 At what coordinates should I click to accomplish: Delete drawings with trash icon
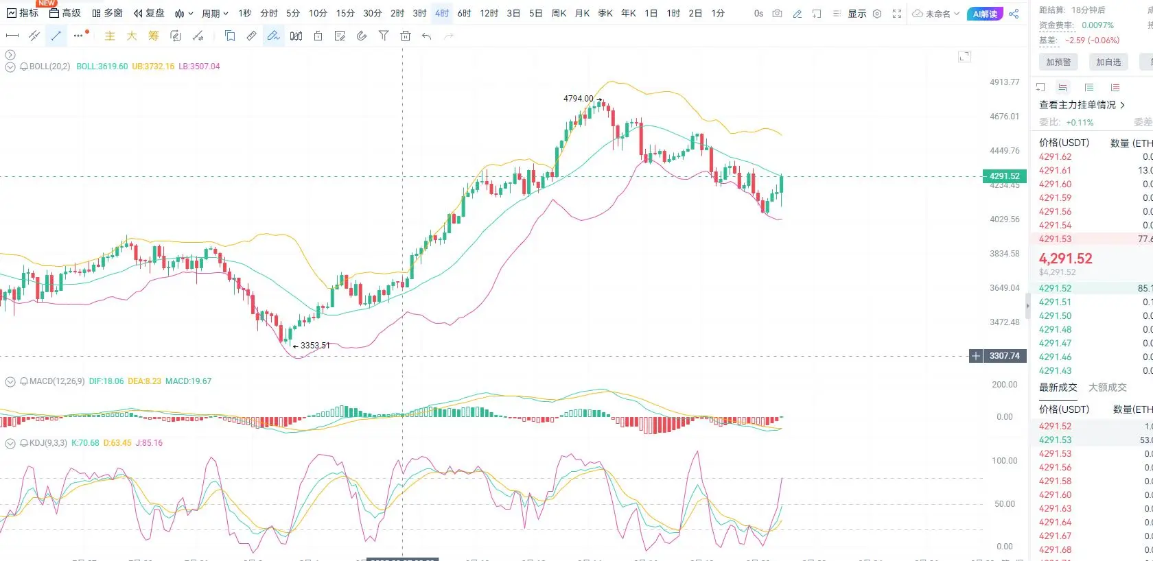[x=406, y=36]
